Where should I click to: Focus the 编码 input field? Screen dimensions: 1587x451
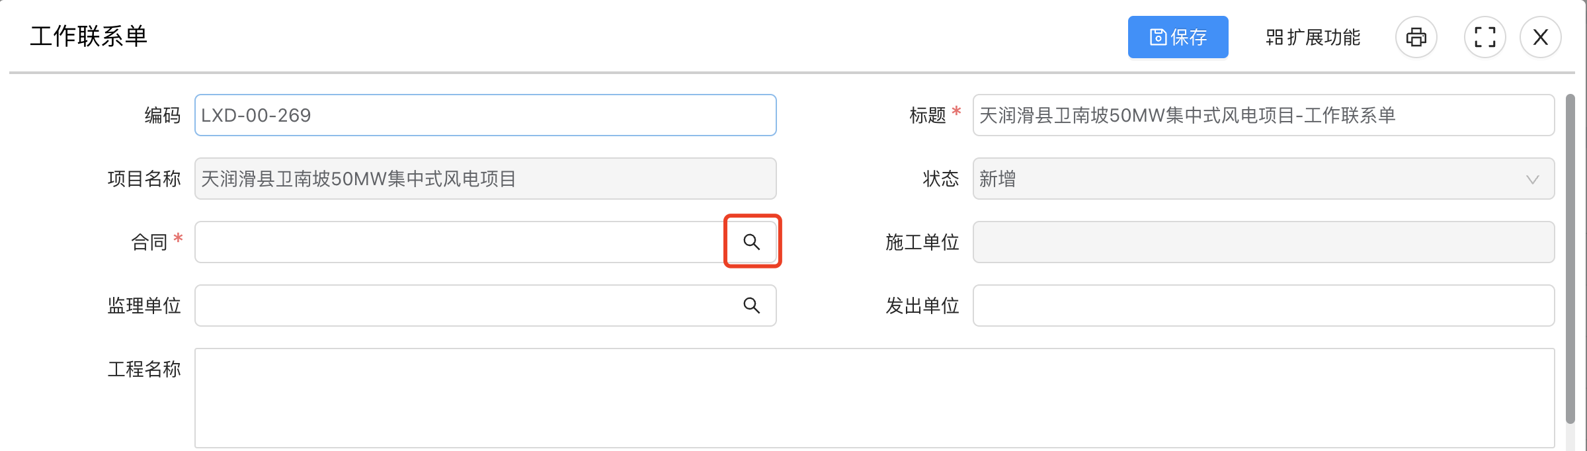pyautogui.click(x=485, y=115)
